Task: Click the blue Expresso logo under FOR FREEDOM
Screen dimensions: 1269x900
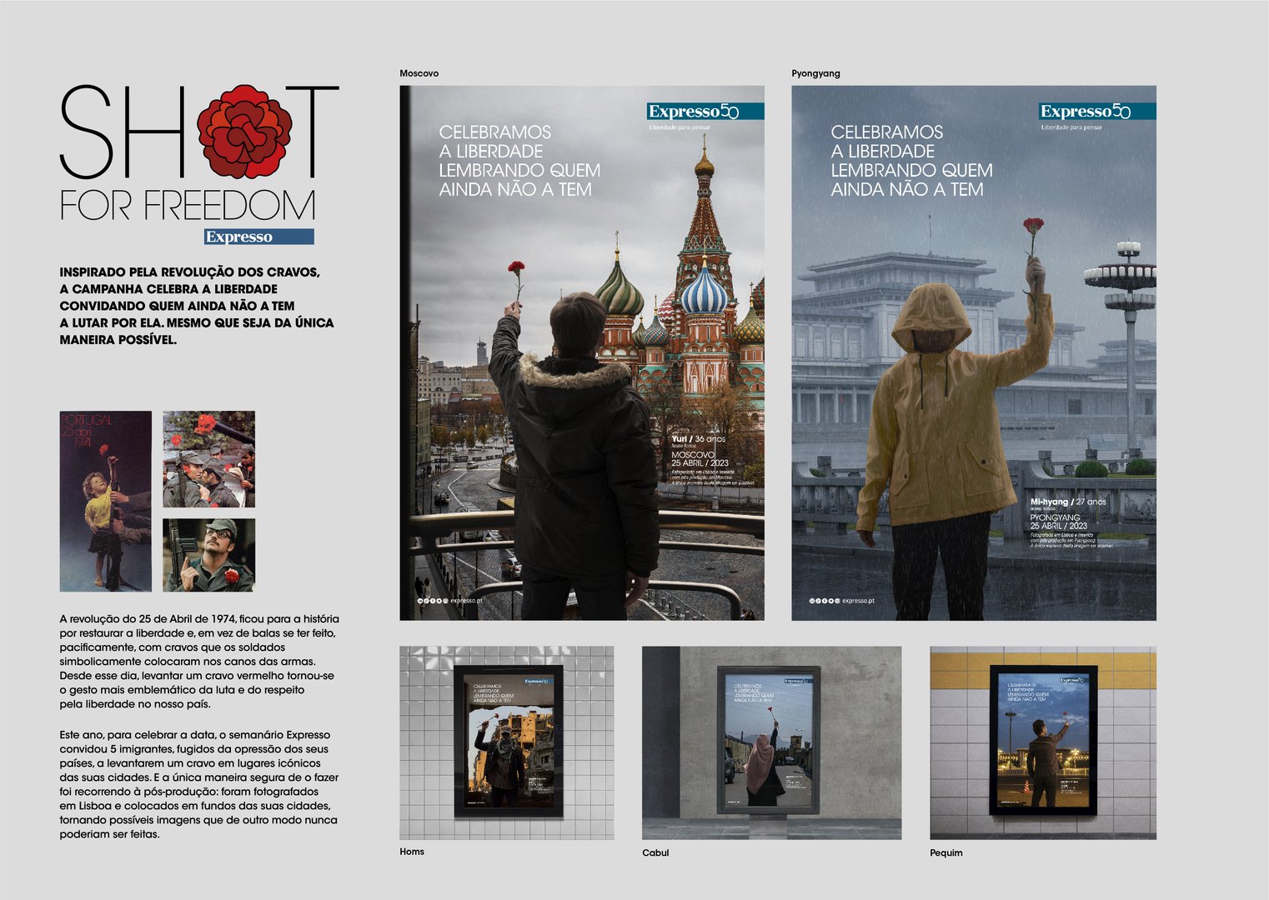Action: pyautogui.click(x=258, y=237)
